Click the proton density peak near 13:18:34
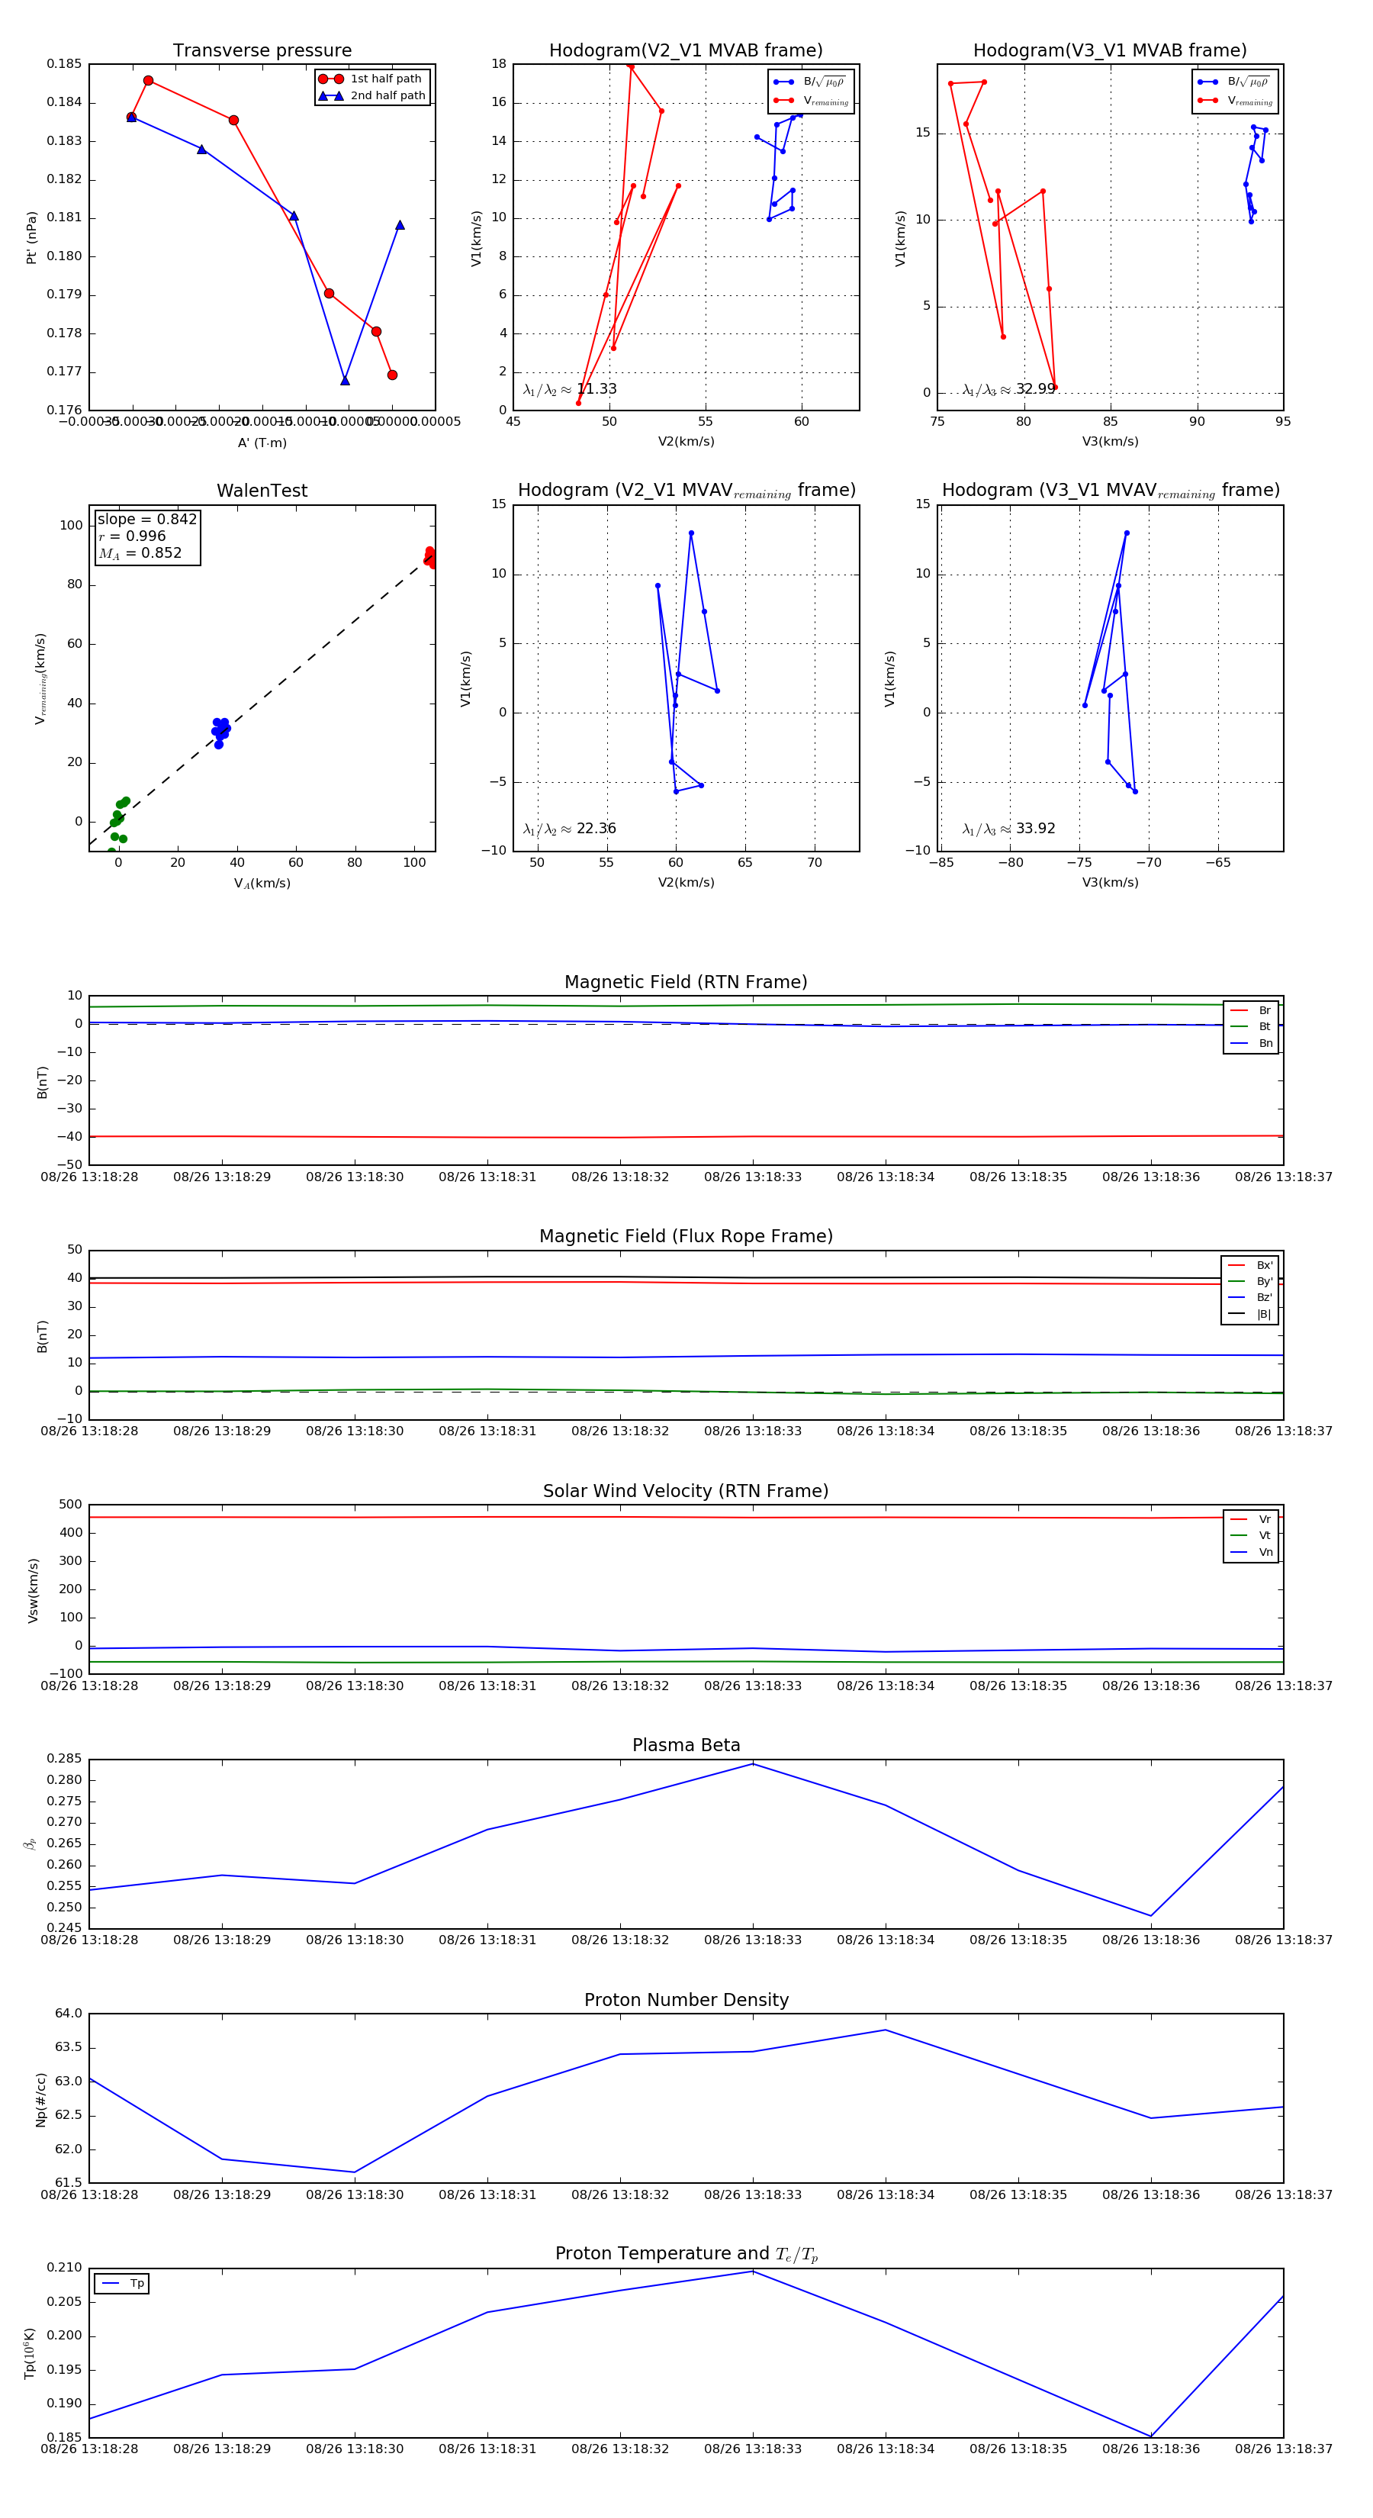The image size is (1373, 2518). (x=886, y=2030)
